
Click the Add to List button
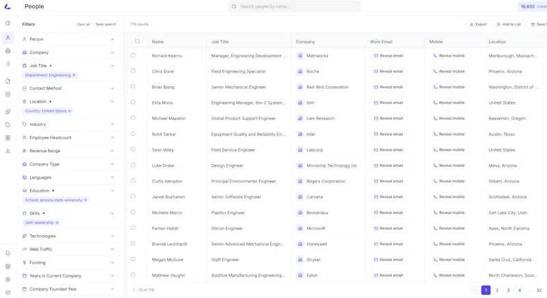click(x=509, y=25)
